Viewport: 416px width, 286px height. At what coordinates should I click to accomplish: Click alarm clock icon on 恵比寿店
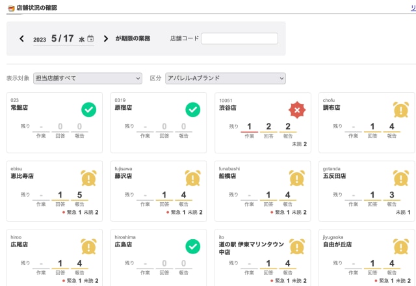[x=89, y=178]
